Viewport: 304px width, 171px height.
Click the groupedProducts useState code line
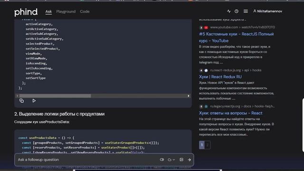[x=90, y=143]
